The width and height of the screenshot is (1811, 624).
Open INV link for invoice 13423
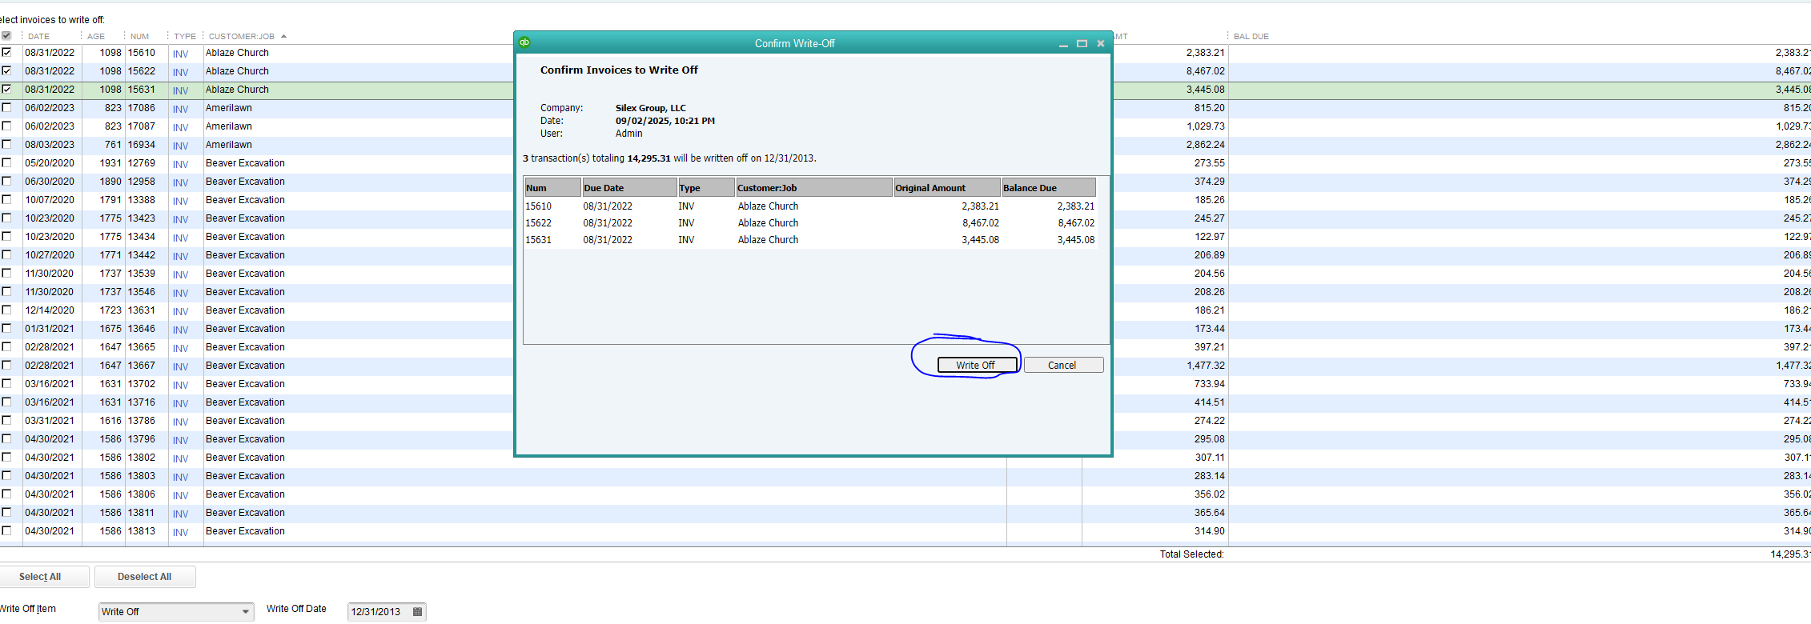pyautogui.click(x=180, y=219)
